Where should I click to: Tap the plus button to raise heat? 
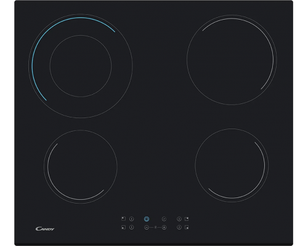tap(164, 227)
